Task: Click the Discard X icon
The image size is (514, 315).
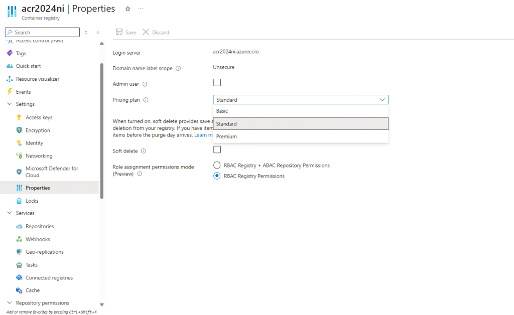Action: 146,32
